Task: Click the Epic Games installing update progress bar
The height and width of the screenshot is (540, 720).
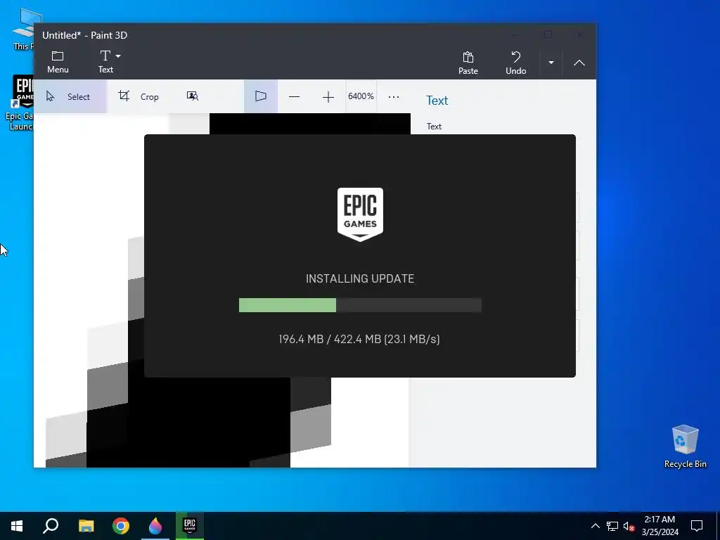Action: (x=360, y=305)
